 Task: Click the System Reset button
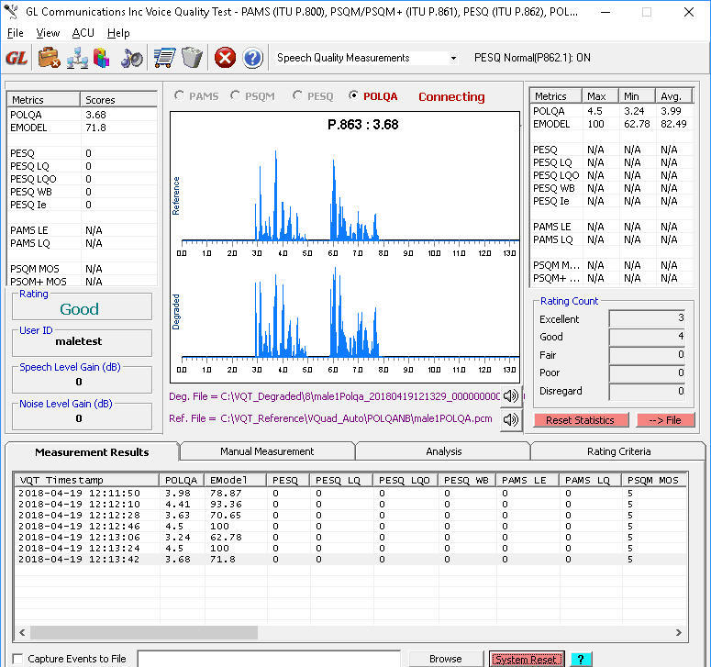click(526, 660)
